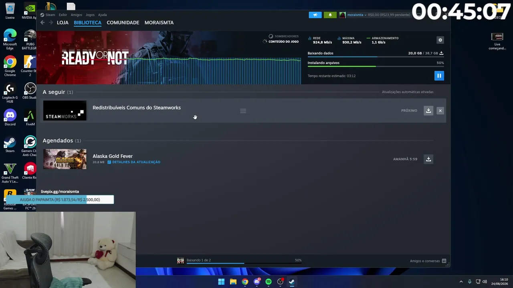Click the Baixando dados progress bar

pyautogui.click(x=376, y=57)
